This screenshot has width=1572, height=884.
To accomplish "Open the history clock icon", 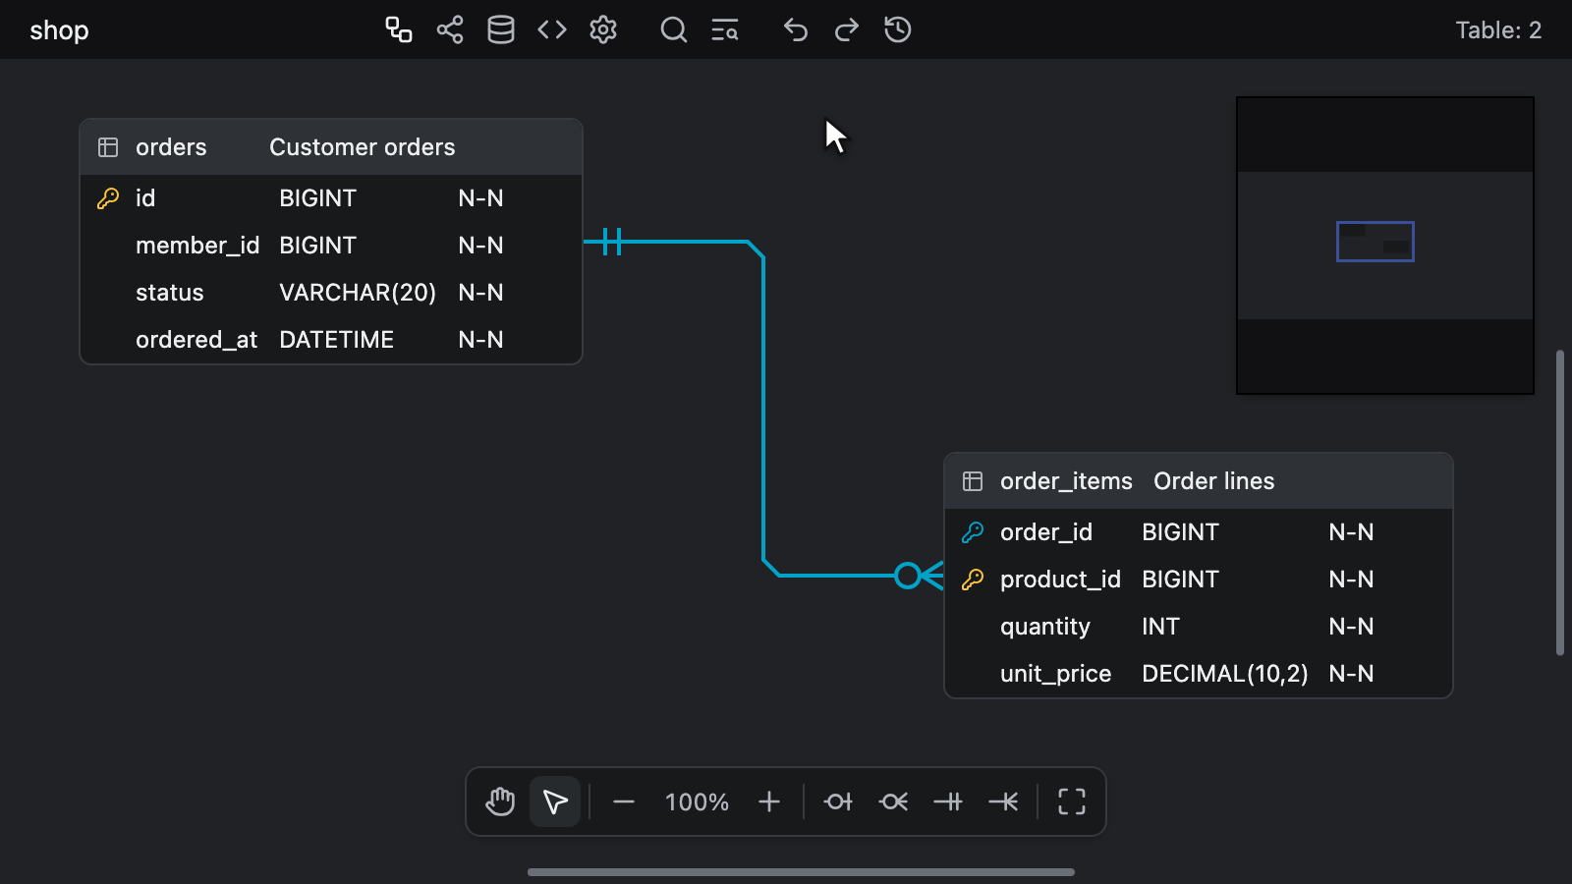I will pyautogui.click(x=898, y=29).
